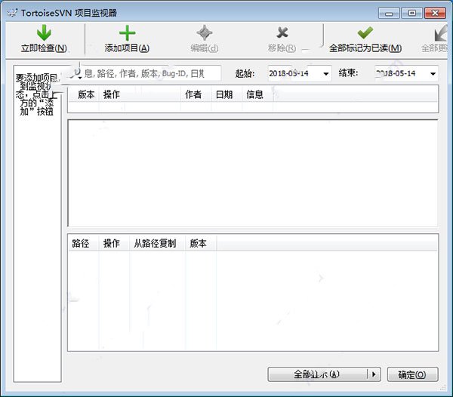Click the 作者 column header
Image resolution: width=453 pixels, height=397 pixels.
point(196,94)
